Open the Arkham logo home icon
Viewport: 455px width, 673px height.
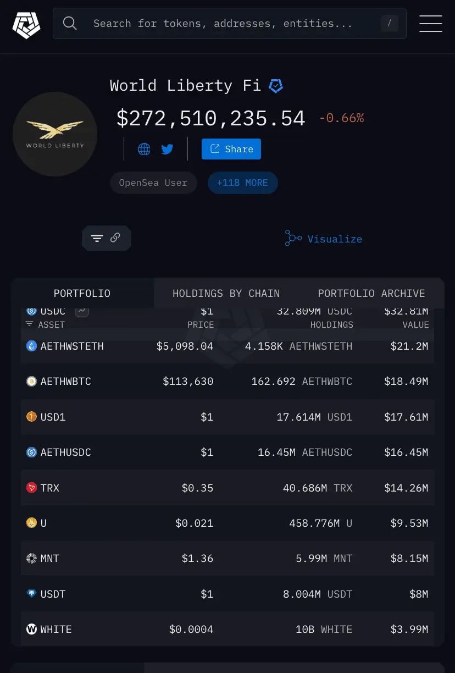(x=26, y=24)
